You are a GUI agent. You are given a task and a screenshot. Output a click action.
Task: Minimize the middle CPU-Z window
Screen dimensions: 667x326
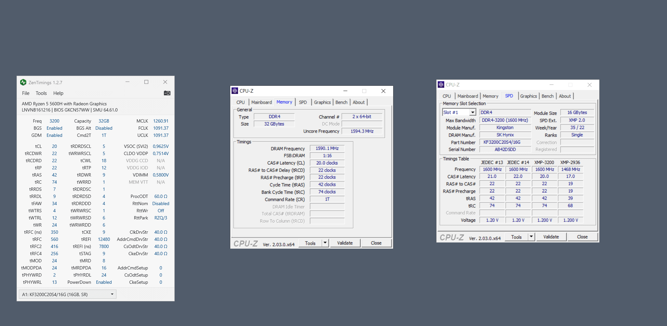pyautogui.click(x=345, y=91)
